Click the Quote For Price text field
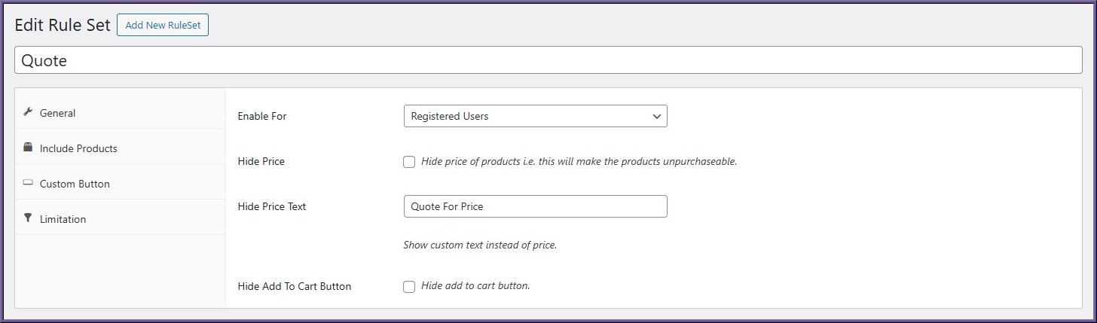This screenshot has width=1097, height=323. point(535,206)
